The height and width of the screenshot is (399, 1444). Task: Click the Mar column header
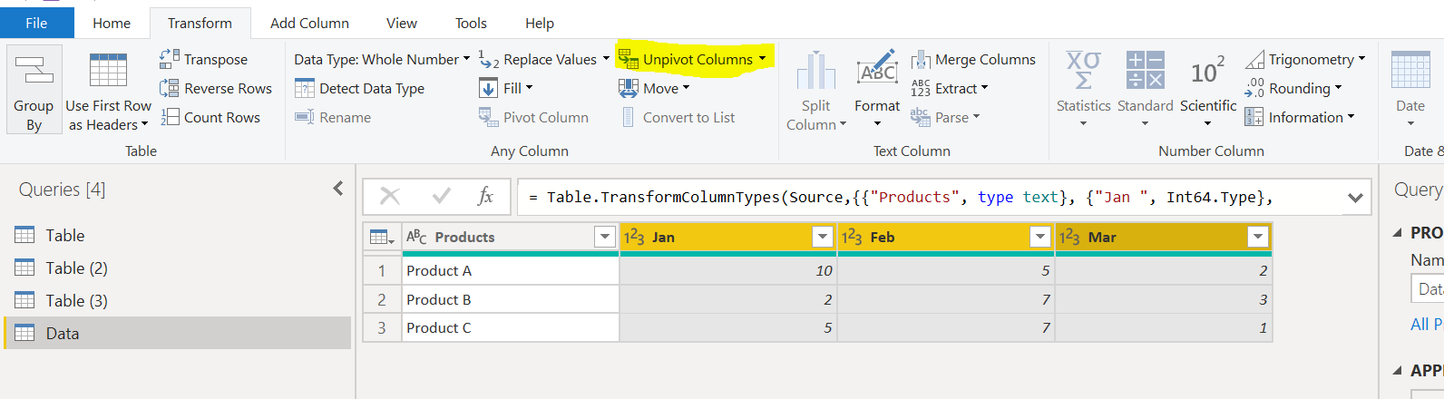1164,237
